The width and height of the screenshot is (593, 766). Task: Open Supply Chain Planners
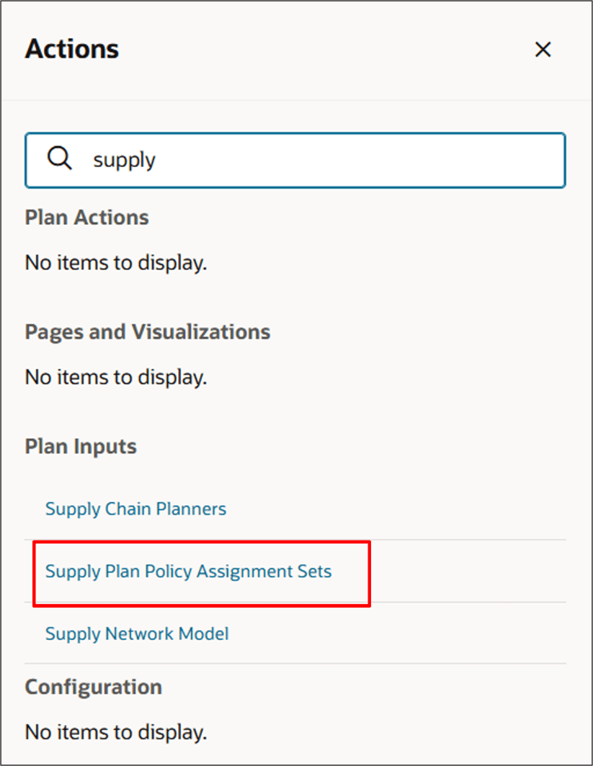135,509
